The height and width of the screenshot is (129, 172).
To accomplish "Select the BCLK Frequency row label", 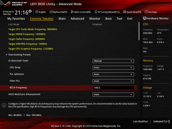I will [x=18, y=88].
